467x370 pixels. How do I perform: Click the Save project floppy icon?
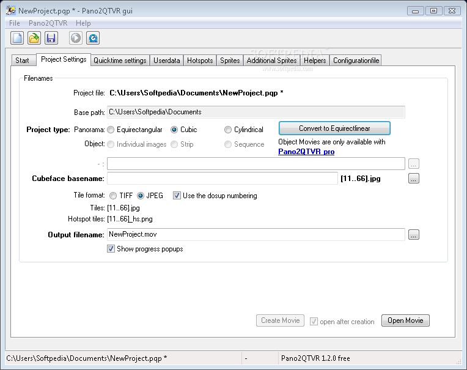pyautogui.click(x=51, y=38)
